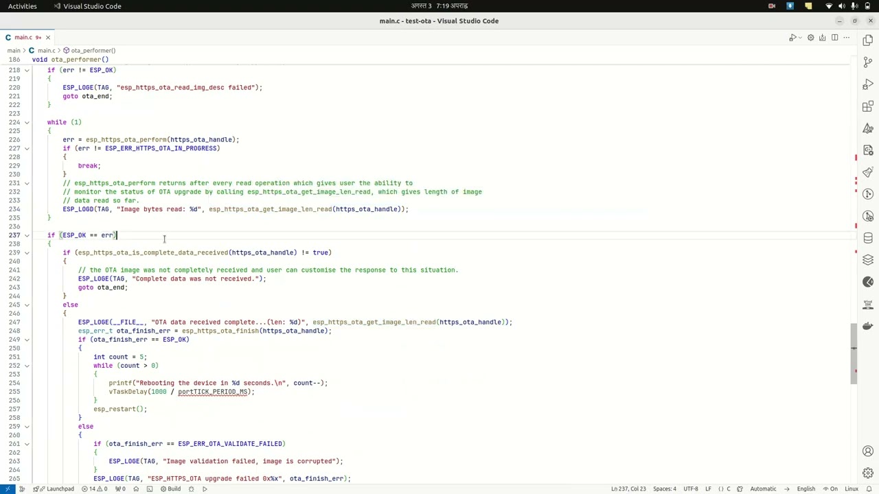Split the editor to the right

834,38
